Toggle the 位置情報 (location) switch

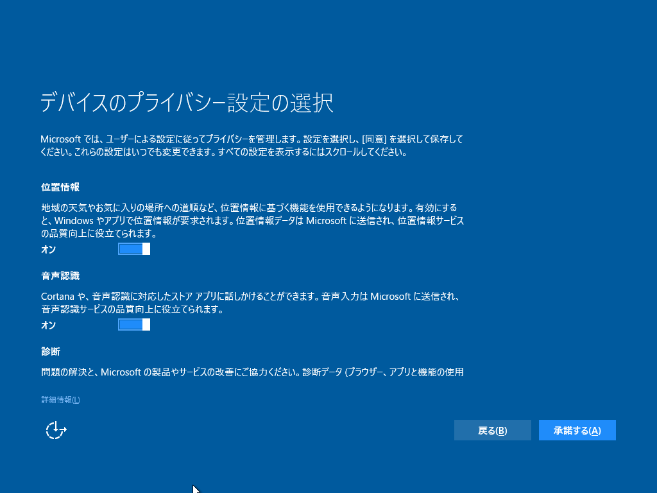click(134, 249)
